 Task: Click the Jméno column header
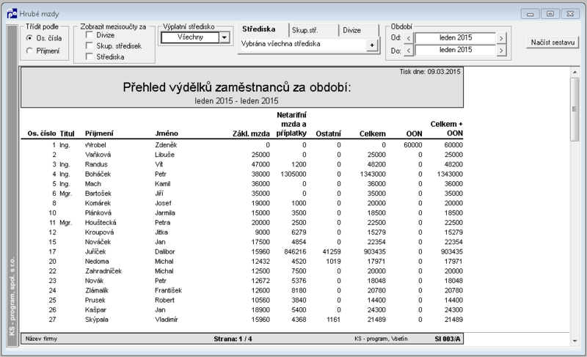tap(167, 133)
